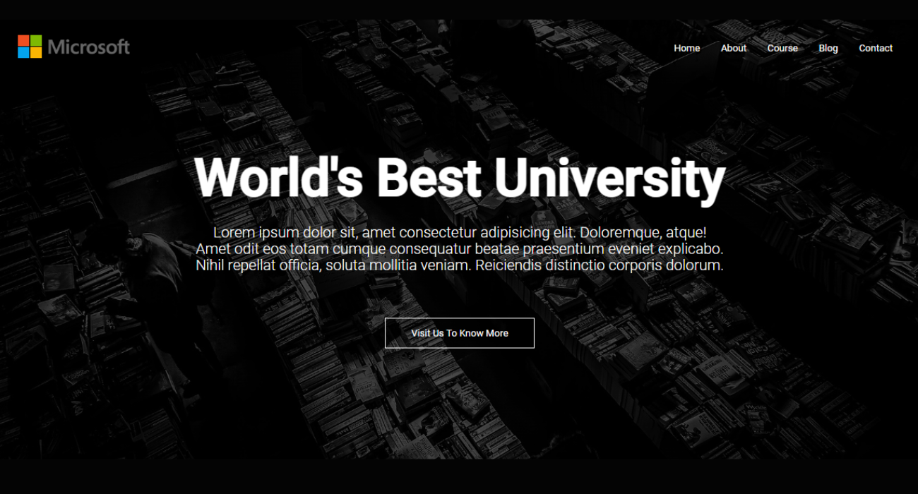Viewport: 918px width, 494px height.
Task: Click the yellow square in the Microsoft logo
Action: (36, 53)
